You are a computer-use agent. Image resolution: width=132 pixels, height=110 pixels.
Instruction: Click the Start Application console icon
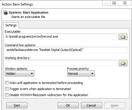pos(5,12)
